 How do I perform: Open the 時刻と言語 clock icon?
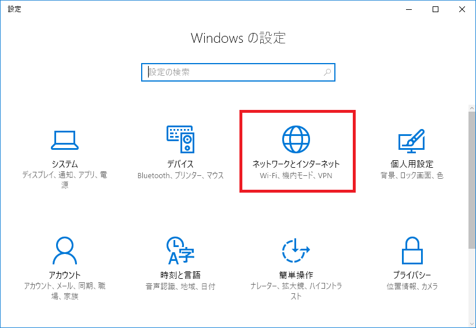click(180, 250)
